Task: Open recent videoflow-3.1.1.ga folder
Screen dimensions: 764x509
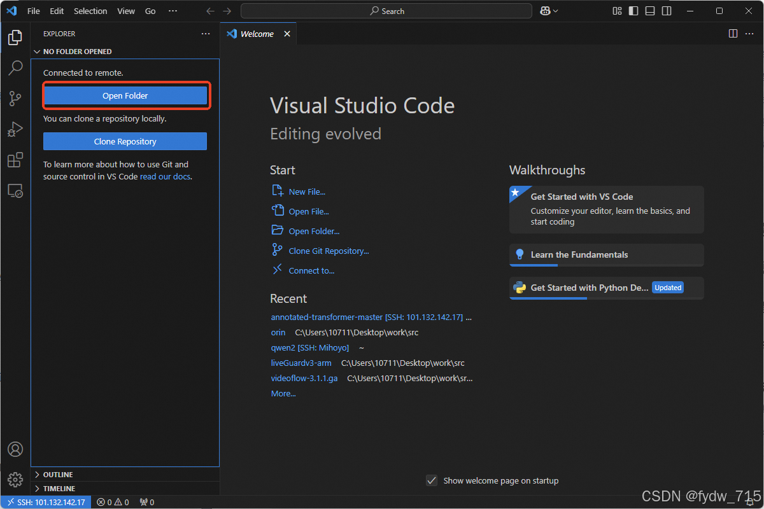Action: pyautogui.click(x=304, y=378)
